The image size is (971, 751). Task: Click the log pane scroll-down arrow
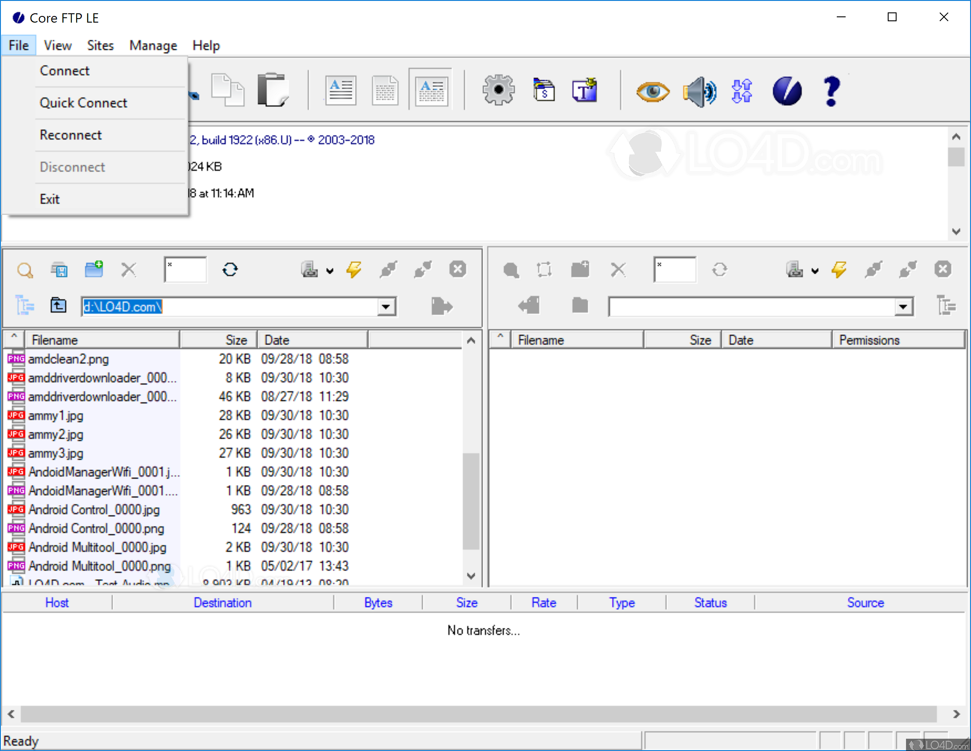pos(956,231)
